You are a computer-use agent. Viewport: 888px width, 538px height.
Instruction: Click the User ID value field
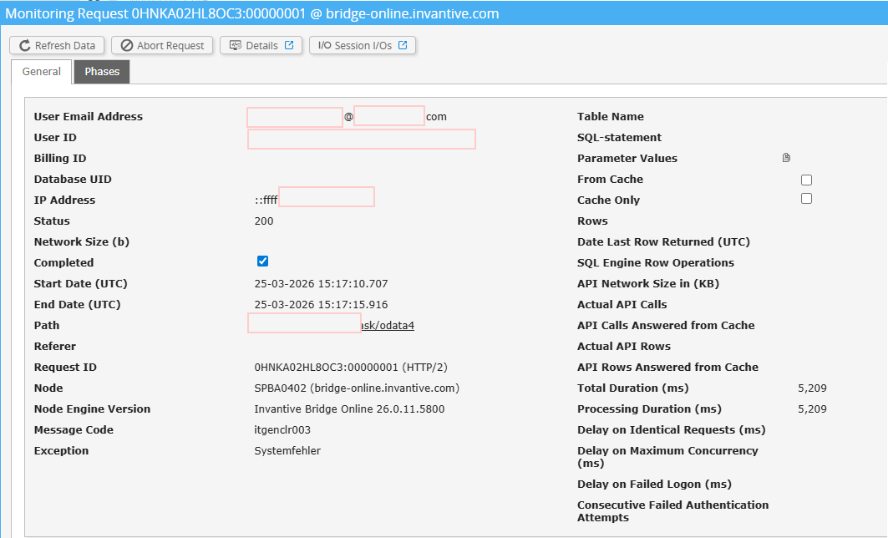[361, 139]
